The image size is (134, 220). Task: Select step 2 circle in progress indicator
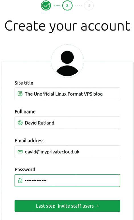(x=67, y=5)
